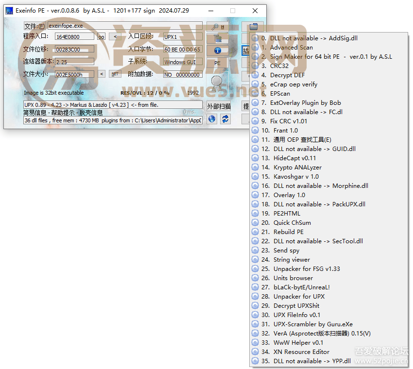
Task: Choose Fix CRC v1.01 entry
Action: [x=328, y=121]
